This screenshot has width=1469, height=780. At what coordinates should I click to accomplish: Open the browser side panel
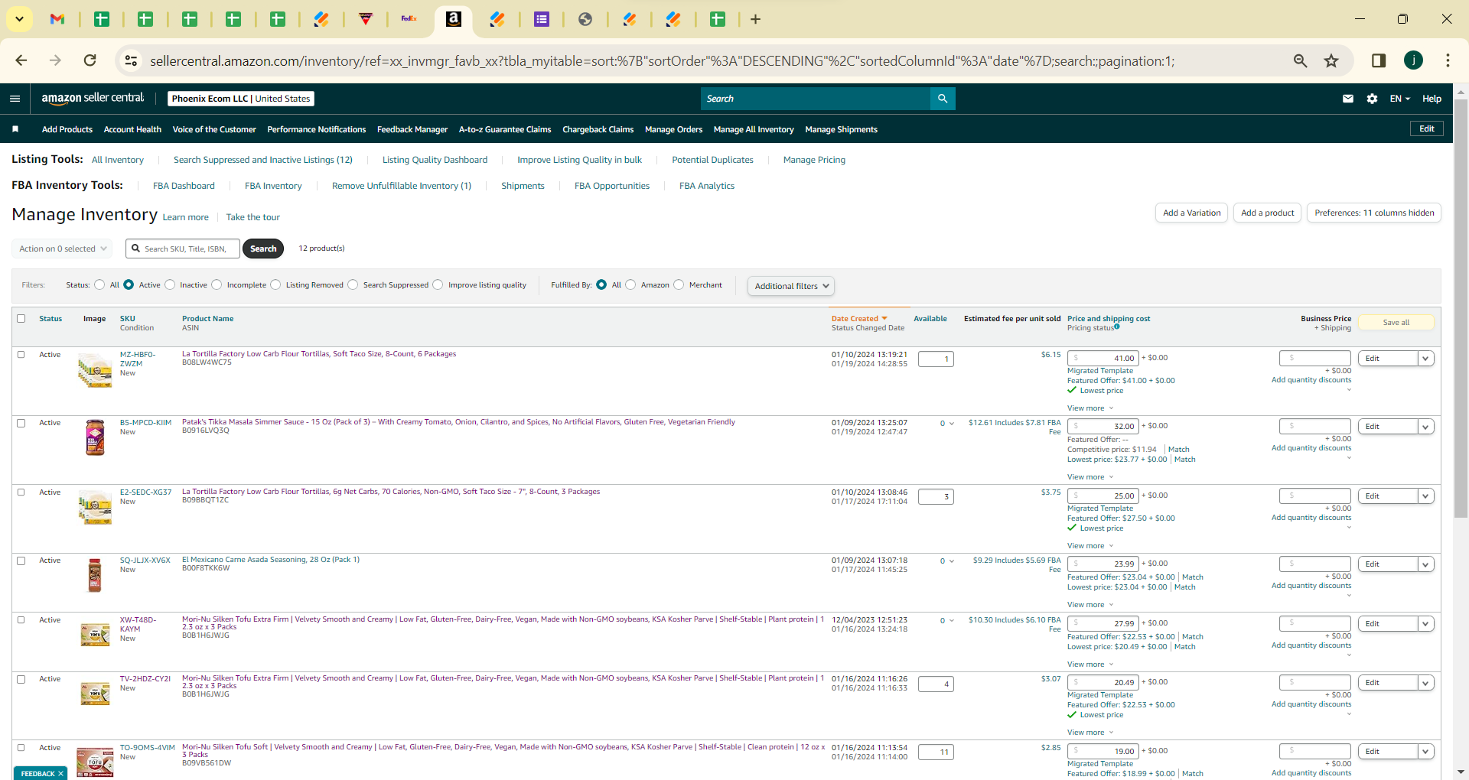point(1379,60)
